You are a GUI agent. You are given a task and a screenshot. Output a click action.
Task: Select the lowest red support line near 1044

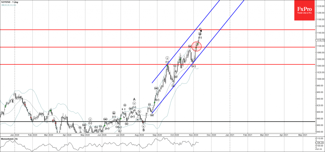click(x=95, y=64)
